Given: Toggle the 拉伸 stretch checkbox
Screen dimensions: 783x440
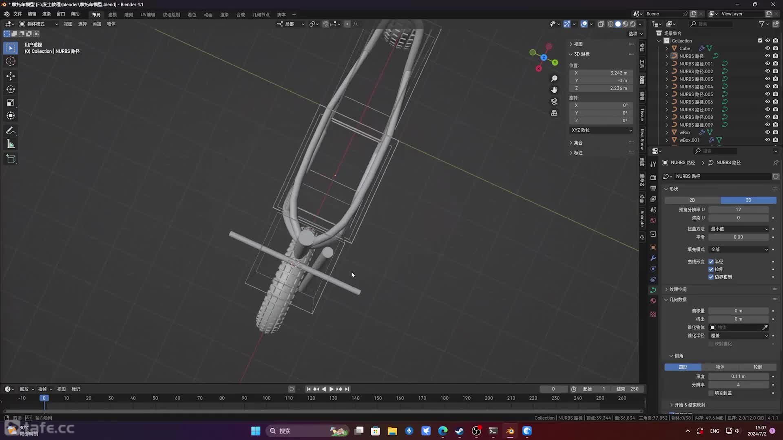Looking at the screenshot, I should 711,269.
